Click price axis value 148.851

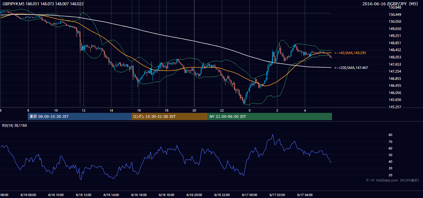(x=395, y=43)
